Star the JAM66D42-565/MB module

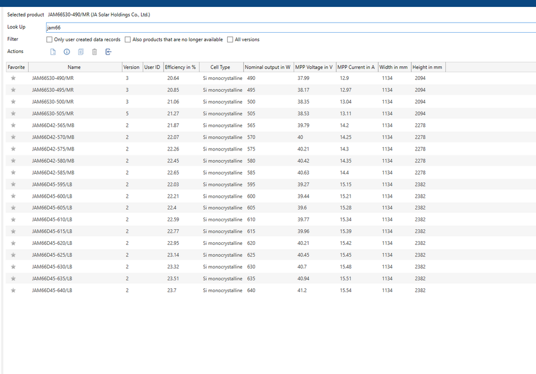pos(13,125)
